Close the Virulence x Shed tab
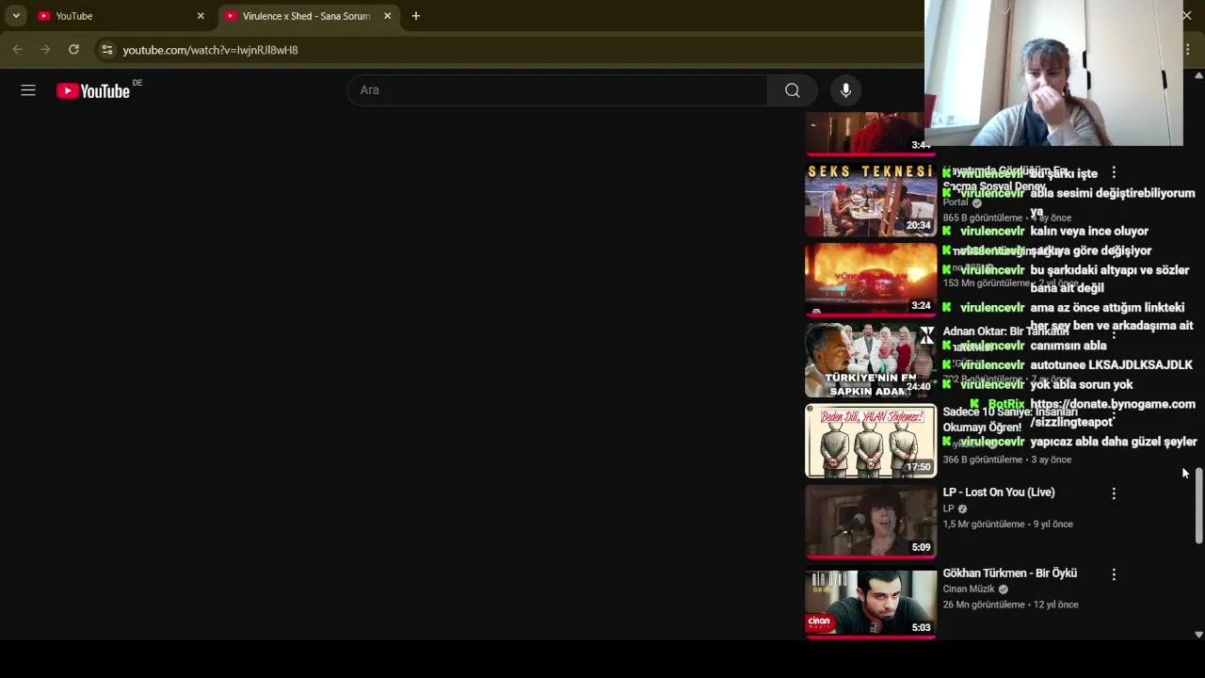Viewport: 1205px width, 678px height. (387, 16)
